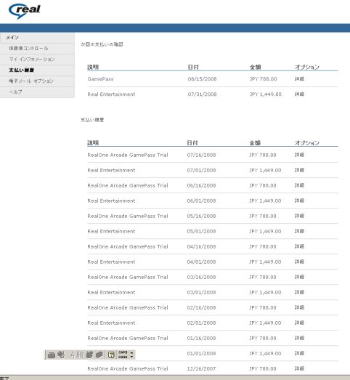
Task: Click the 01/01/2008 date cell
Action: pos(201,353)
